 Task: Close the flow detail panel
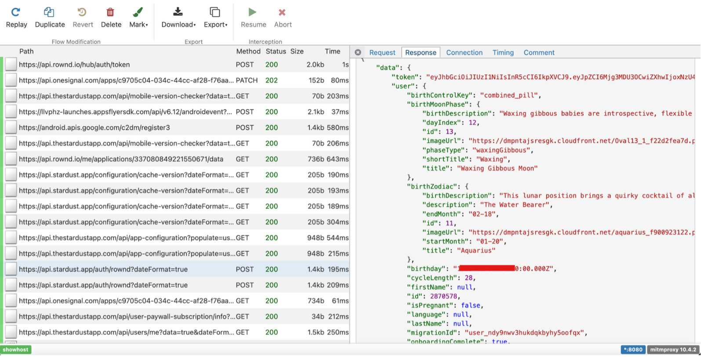pyautogui.click(x=358, y=52)
